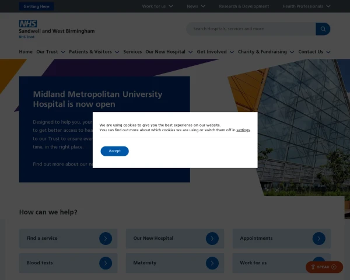
Task: Open the cookie settings link
Action: (x=243, y=130)
